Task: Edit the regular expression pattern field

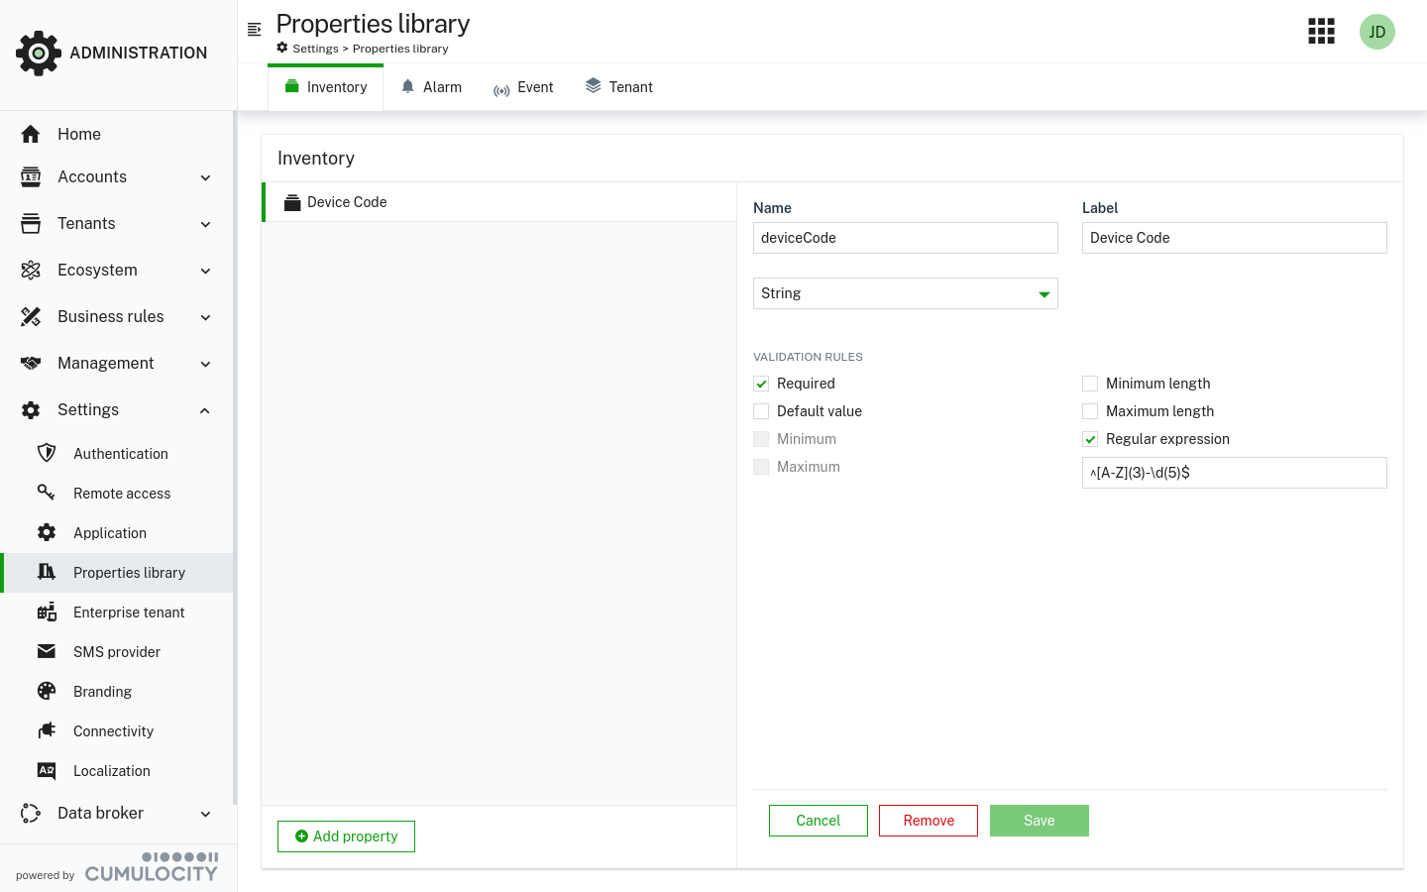Action: click(x=1234, y=473)
